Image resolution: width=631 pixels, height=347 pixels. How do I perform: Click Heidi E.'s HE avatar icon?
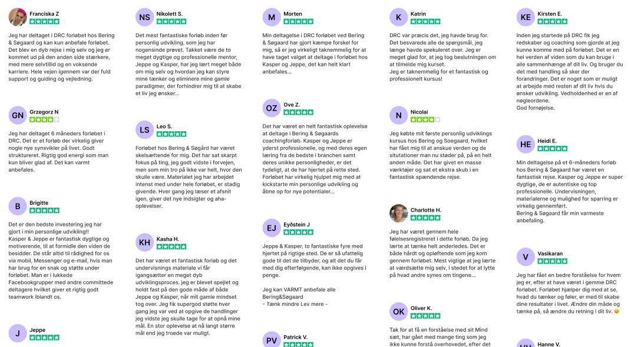click(x=526, y=144)
